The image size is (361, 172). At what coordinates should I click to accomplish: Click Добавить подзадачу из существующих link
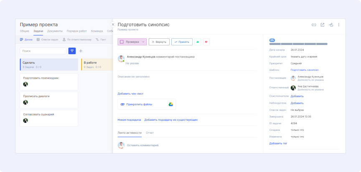pos(171,120)
